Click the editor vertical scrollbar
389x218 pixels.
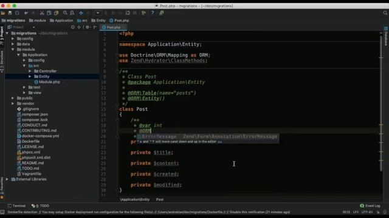[381, 104]
